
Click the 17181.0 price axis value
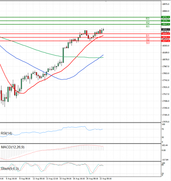coord(166,115)
